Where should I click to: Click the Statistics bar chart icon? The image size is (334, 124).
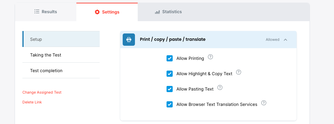157,12
